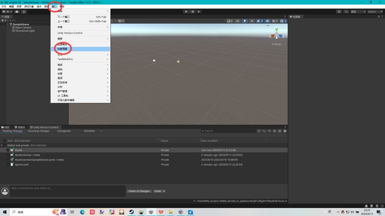The image size is (385, 216).
Task: Select Unity Version Control in the menu
Action: (x=70, y=33)
